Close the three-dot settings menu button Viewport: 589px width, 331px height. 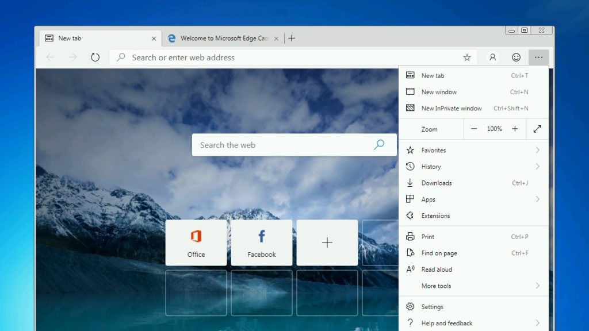(x=538, y=57)
